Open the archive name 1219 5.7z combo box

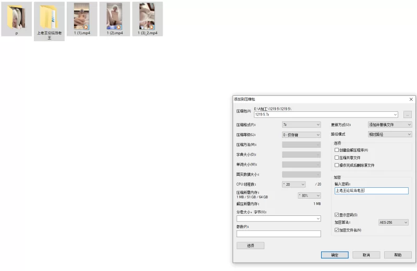coord(326,114)
